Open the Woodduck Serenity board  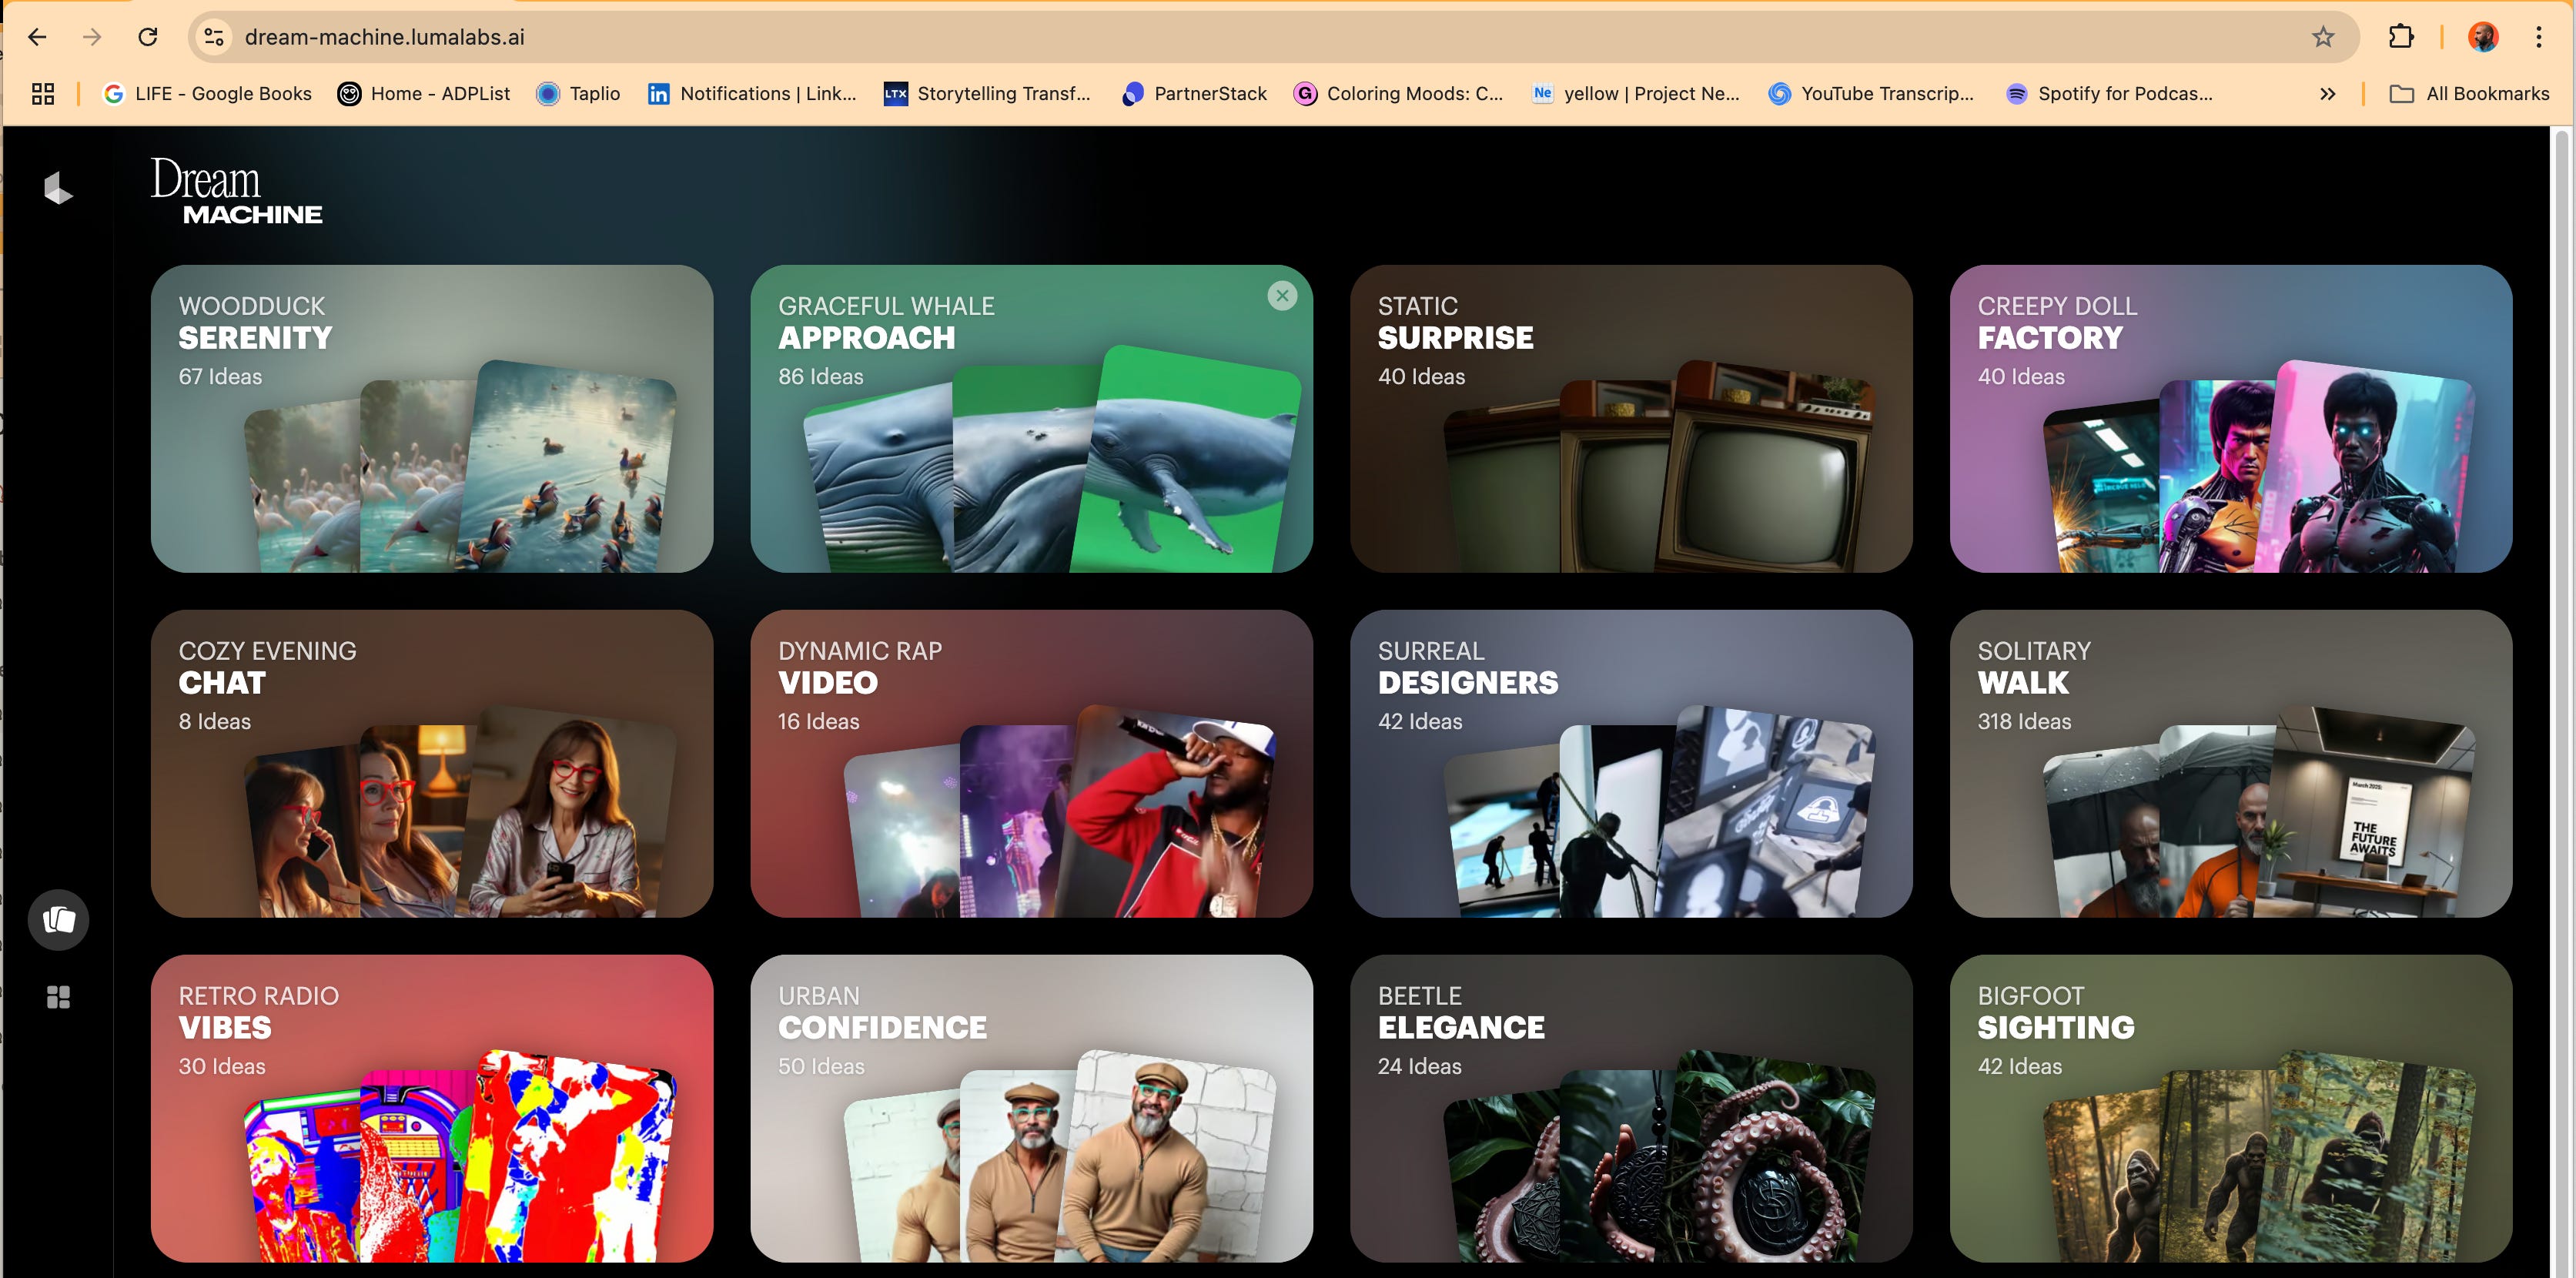(431, 418)
